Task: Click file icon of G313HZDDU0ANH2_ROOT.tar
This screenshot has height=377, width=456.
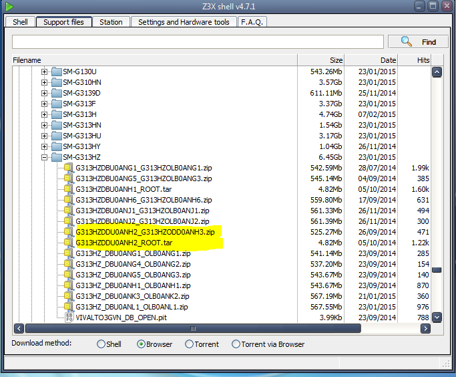Action: click(68, 243)
